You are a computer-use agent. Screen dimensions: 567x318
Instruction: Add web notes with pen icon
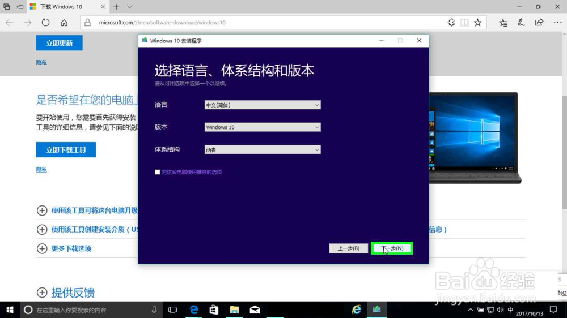tap(521, 23)
